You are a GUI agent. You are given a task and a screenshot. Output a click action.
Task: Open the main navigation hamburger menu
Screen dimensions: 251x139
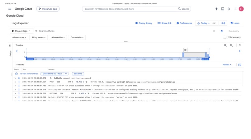pos(10,9)
